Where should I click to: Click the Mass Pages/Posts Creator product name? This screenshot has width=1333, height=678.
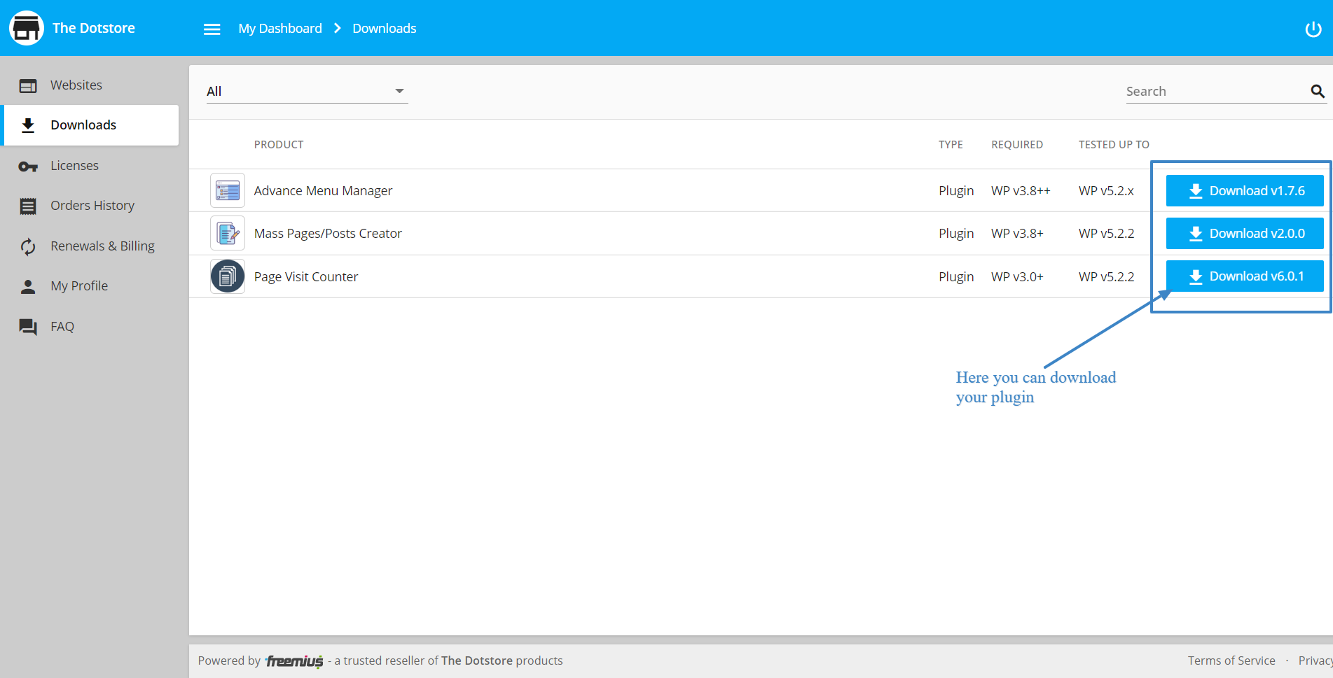[328, 234]
